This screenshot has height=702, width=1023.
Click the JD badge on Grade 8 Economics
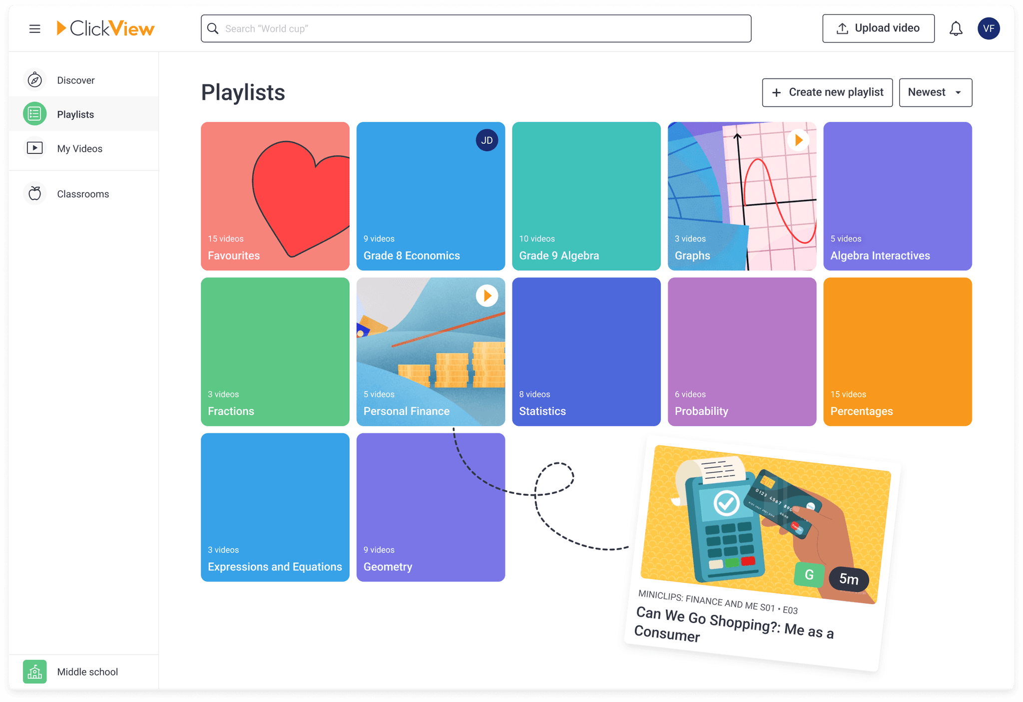click(x=486, y=140)
